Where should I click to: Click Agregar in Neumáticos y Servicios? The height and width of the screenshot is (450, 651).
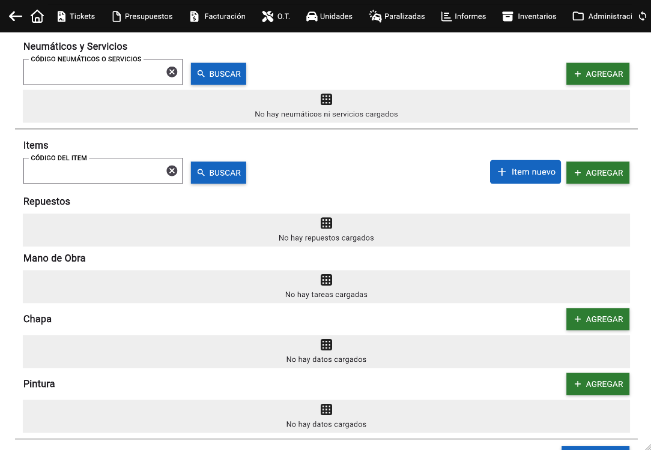click(598, 74)
